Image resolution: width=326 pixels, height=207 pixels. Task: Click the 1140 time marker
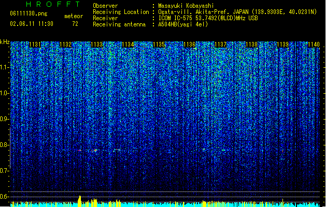[x=314, y=45]
